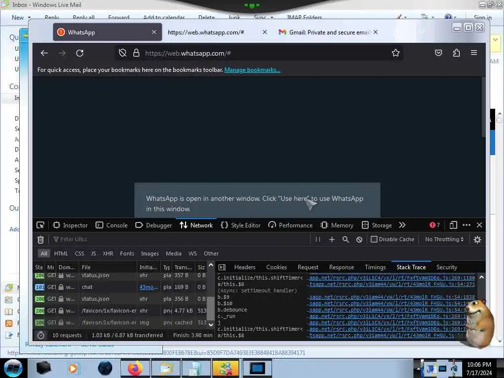The width and height of the screenshot is (504, 378).
Task: Reload the WhatsApp page
Action: pos(80,53)
